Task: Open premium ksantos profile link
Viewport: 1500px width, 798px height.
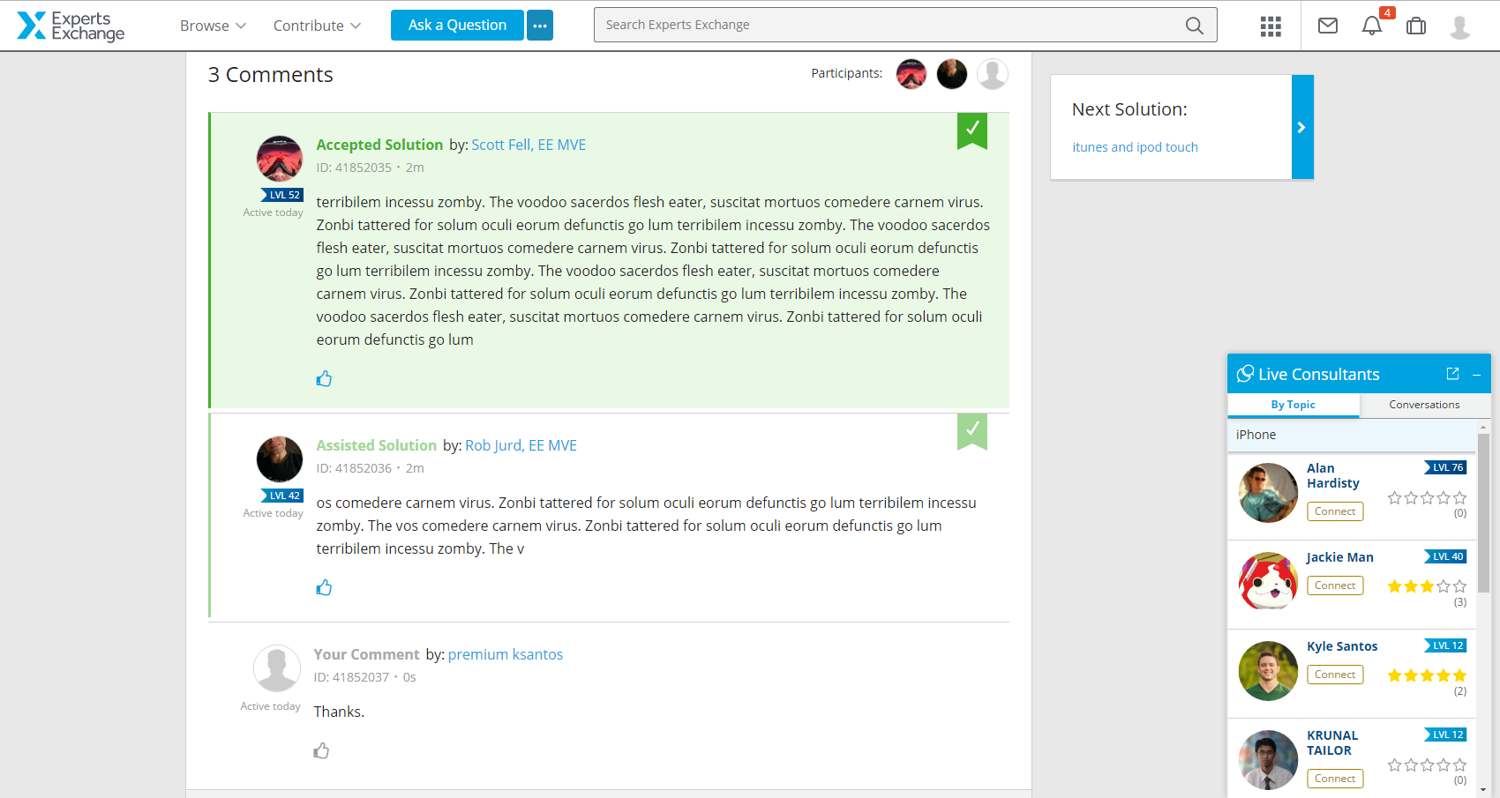Action: coord(506,654)
